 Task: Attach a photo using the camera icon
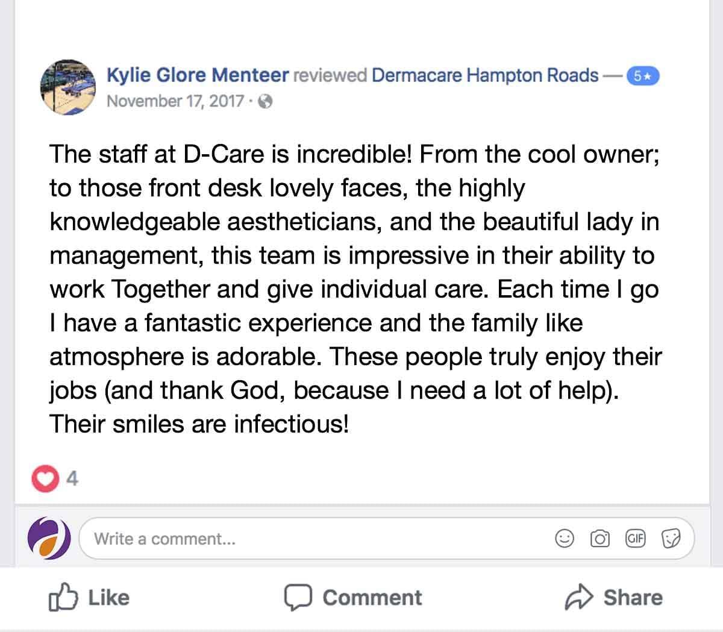[x=599, y=539]
